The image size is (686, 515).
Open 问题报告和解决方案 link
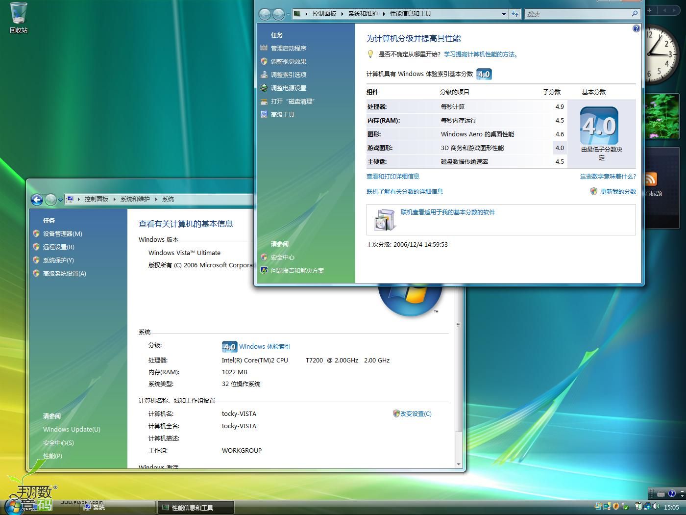click(x=297, y=270)
